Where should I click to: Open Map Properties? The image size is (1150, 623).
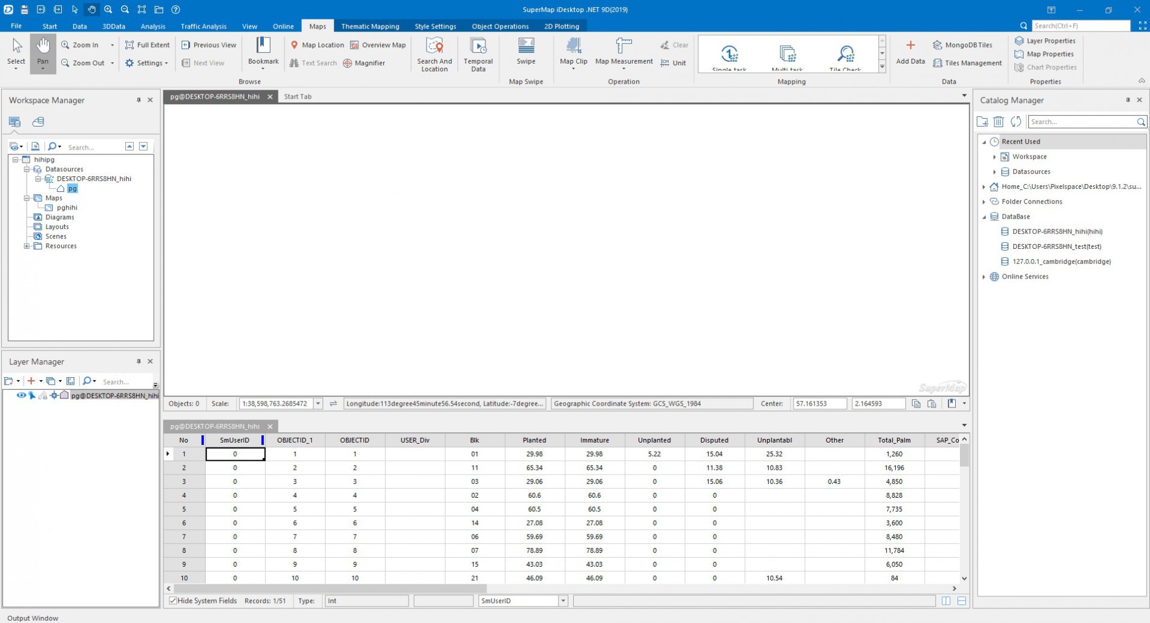(x=1044, y=54)
